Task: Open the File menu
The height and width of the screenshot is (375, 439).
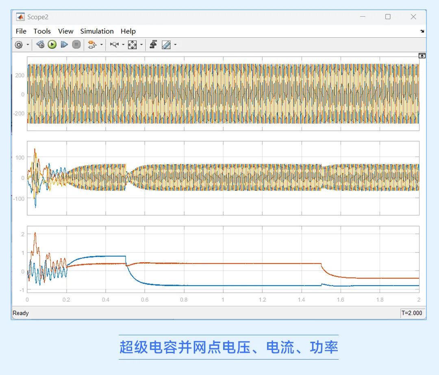Action: tap(21, 31)
